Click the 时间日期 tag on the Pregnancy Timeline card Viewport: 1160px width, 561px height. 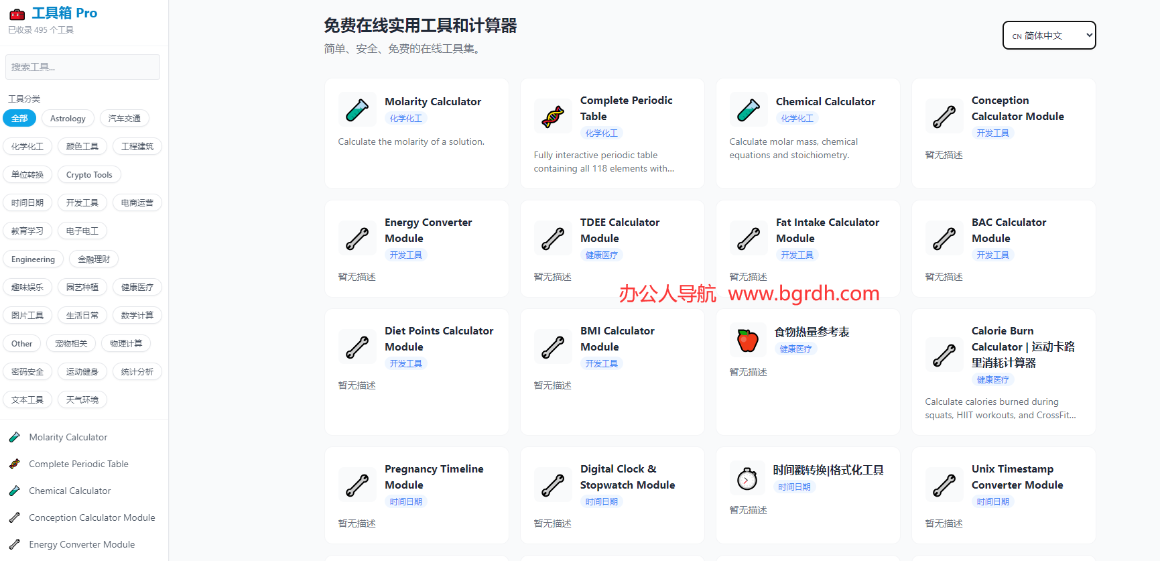pos(406,502)
